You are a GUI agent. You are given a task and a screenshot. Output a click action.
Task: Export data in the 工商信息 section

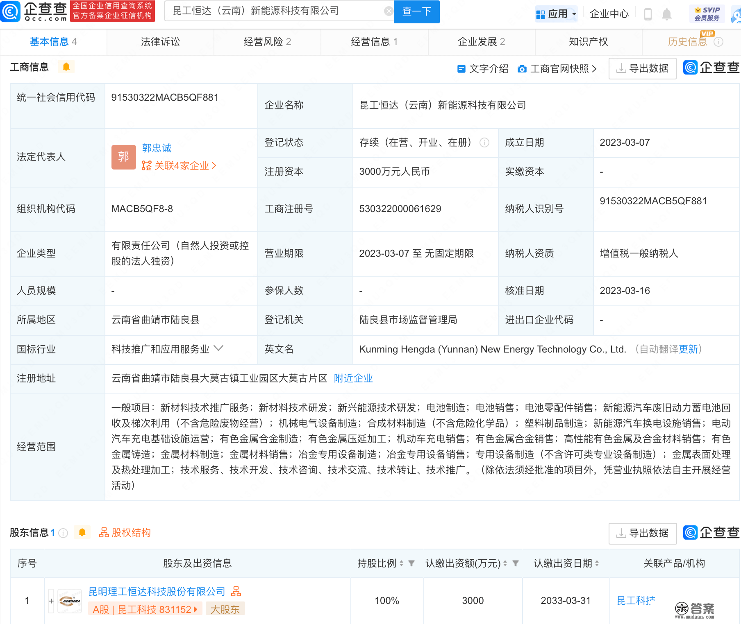[642, 68]
